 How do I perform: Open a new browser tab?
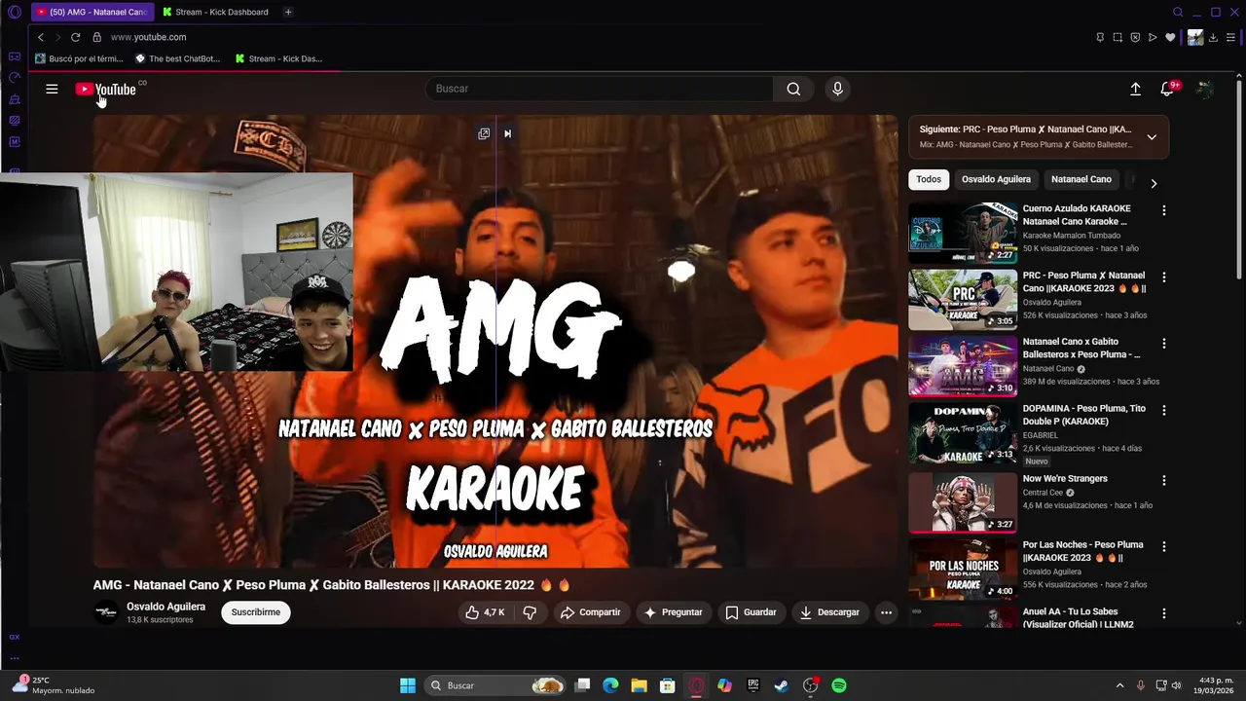(x=288, y=12)
